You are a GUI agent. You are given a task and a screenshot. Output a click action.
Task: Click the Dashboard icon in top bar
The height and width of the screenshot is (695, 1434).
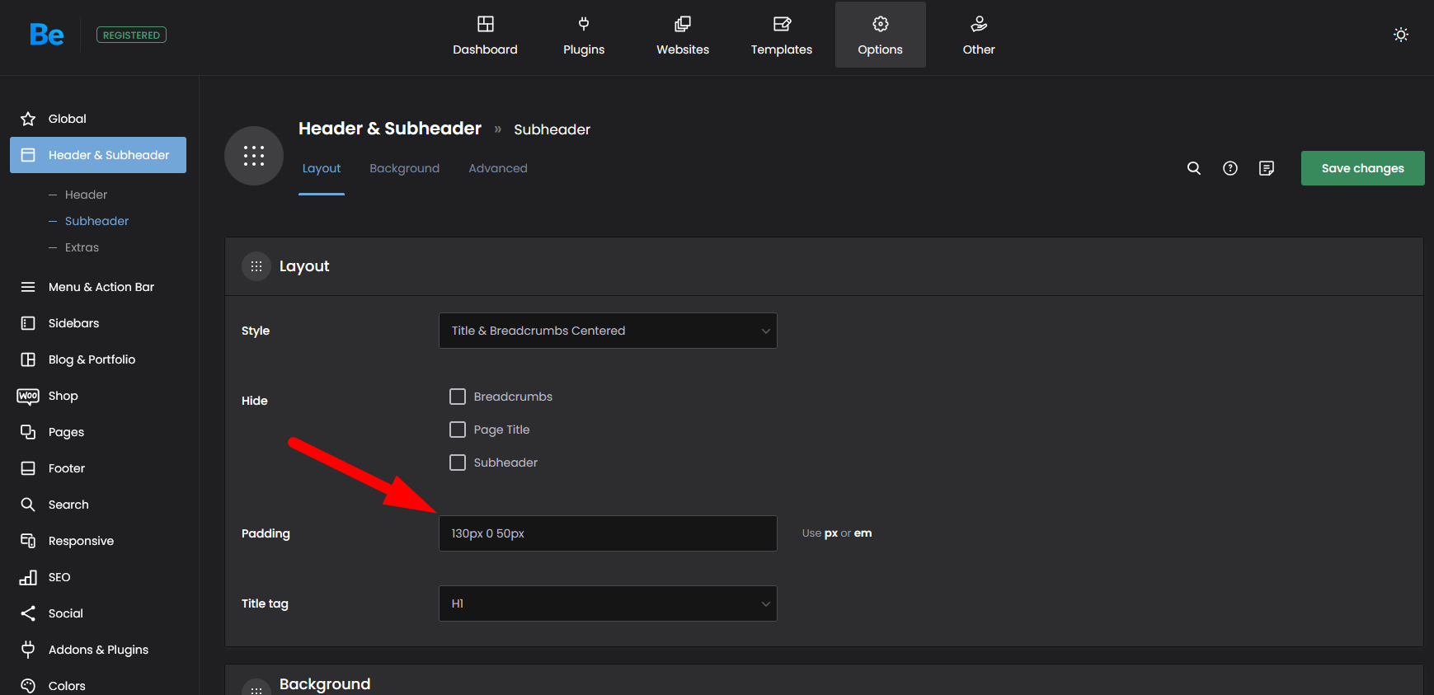coord(486,24)
